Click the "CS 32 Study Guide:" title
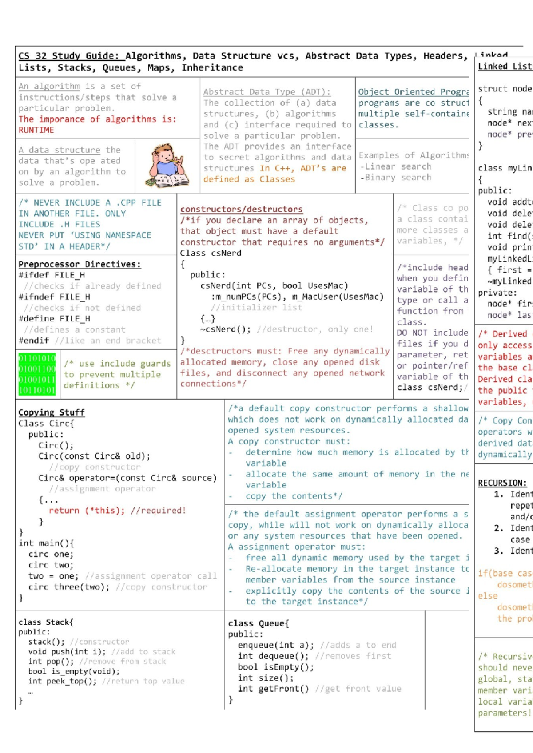The width and height of the screenshot is (533, 753). pos(69,56)
